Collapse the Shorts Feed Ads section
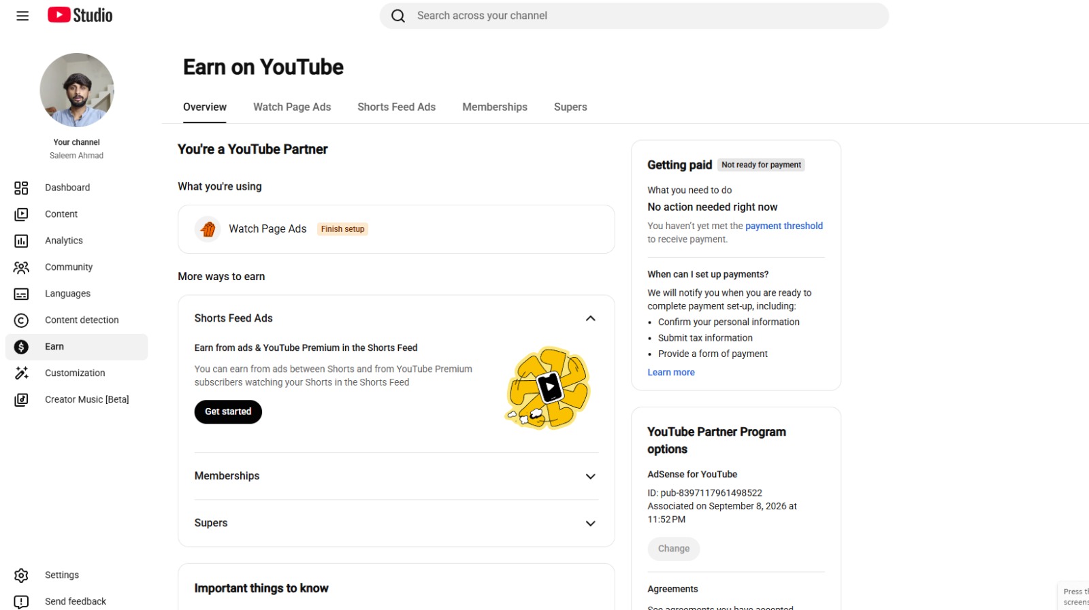1089x610 pixels. [x=590, y=318]
